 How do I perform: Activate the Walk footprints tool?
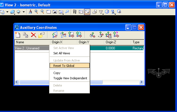(x=75, y=12)
